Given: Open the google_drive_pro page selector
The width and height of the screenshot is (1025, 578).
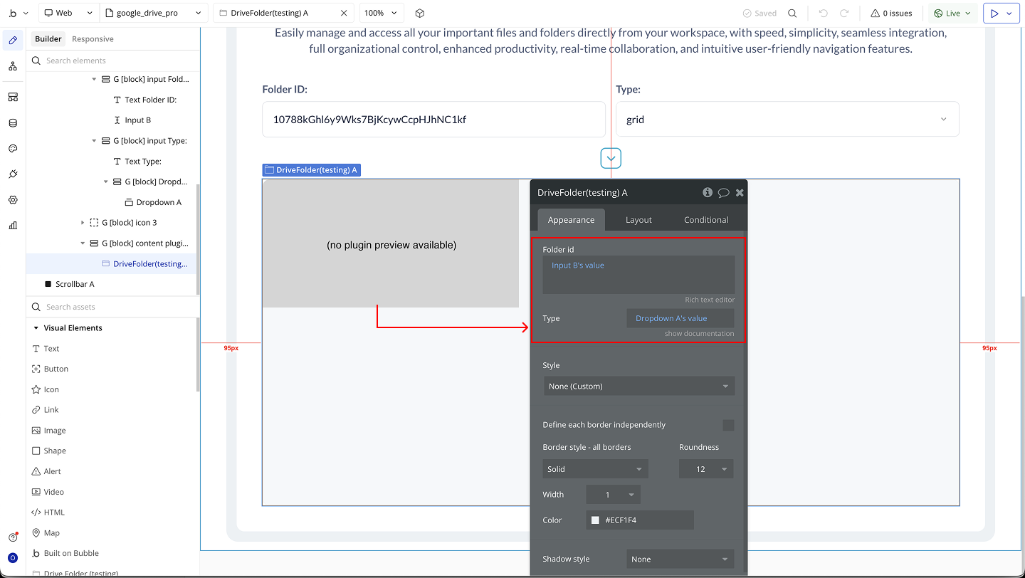Looking at the screenshot, I should coord(154,13).
